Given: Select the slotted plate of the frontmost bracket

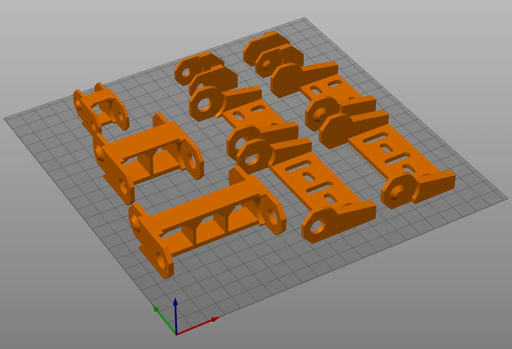Looking at the screenshot, I should click(x=313, y=185).
